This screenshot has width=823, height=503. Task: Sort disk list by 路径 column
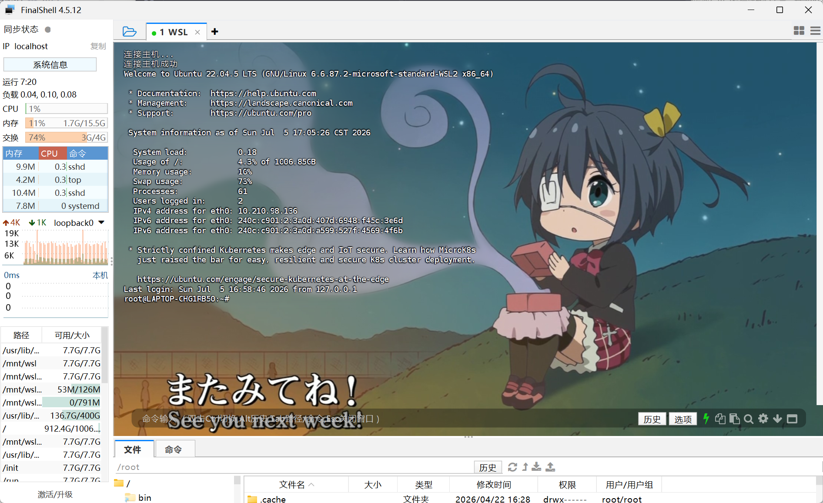pyautogui.click(x=21, y=335)
